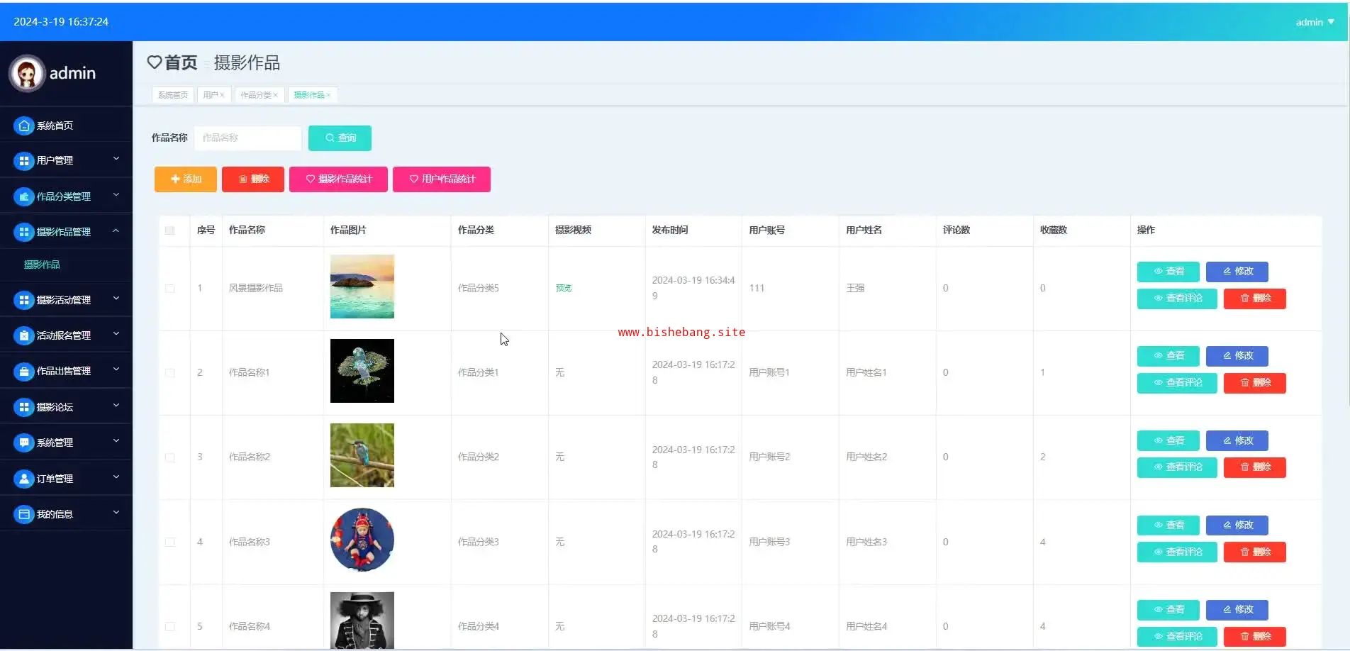The width and height of the screenshot is (1350, 651).
Task: Click the orange 添加 button
Action: coord(186,179)
